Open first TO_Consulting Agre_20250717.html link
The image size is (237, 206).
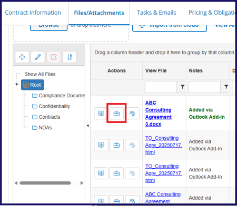click(164, 145)
